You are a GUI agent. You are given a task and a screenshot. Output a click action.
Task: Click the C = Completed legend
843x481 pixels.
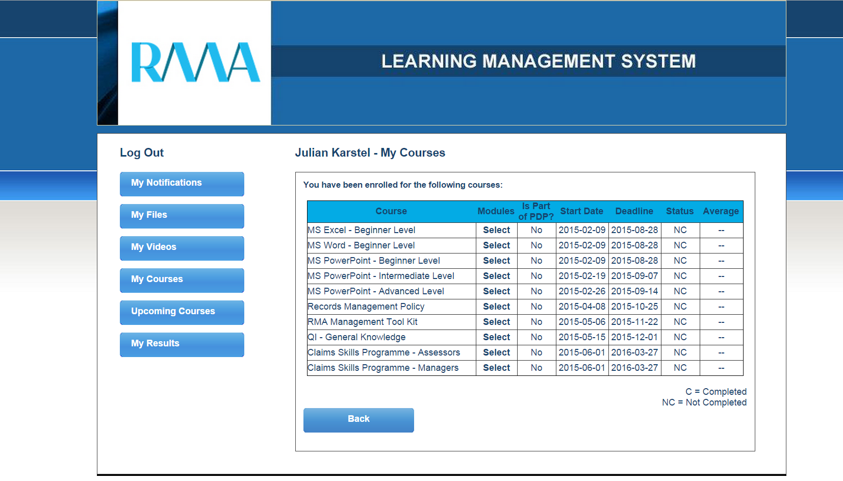point(716,392)
